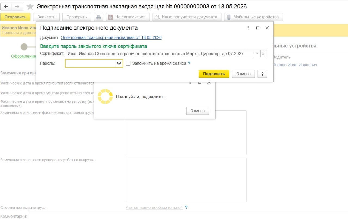Enable 'Запомнить на время сеанса' checkbox
This screenshot has height=219, width=348.
click(x=128, y=63)
